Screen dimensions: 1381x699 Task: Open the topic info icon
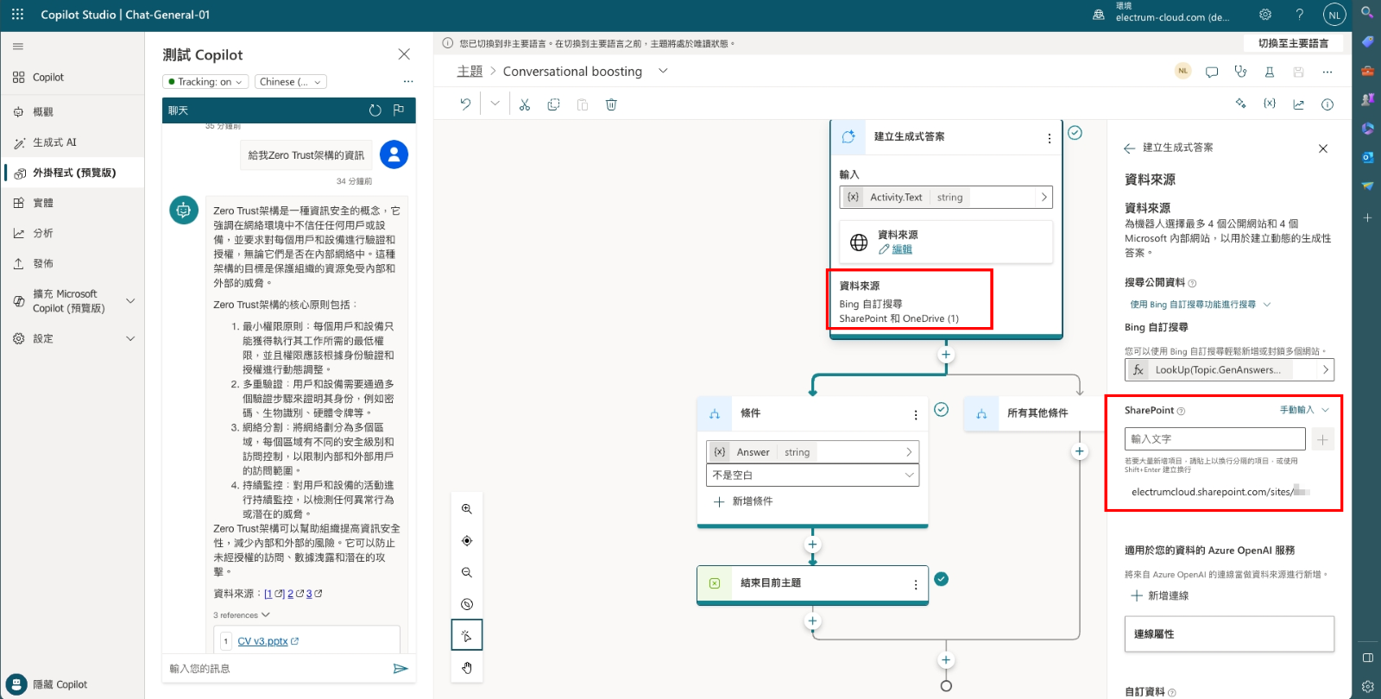(1327, 104)
